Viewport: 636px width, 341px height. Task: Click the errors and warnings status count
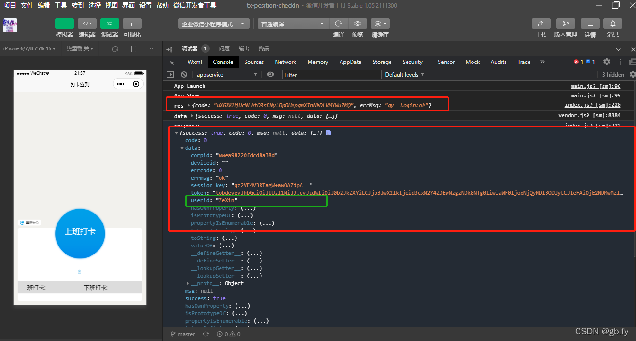[228, 334]
